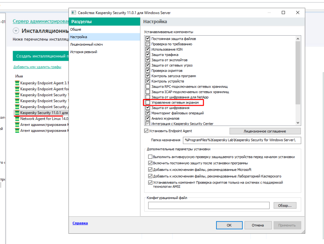The height and width of the screenshot is (244, 324).
Task: Select Kaspersky Security 11.0.1 package row
Action: [x=41, y=113]
